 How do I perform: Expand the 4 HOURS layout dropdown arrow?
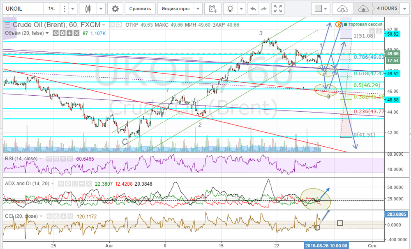[x=405, y=9]
